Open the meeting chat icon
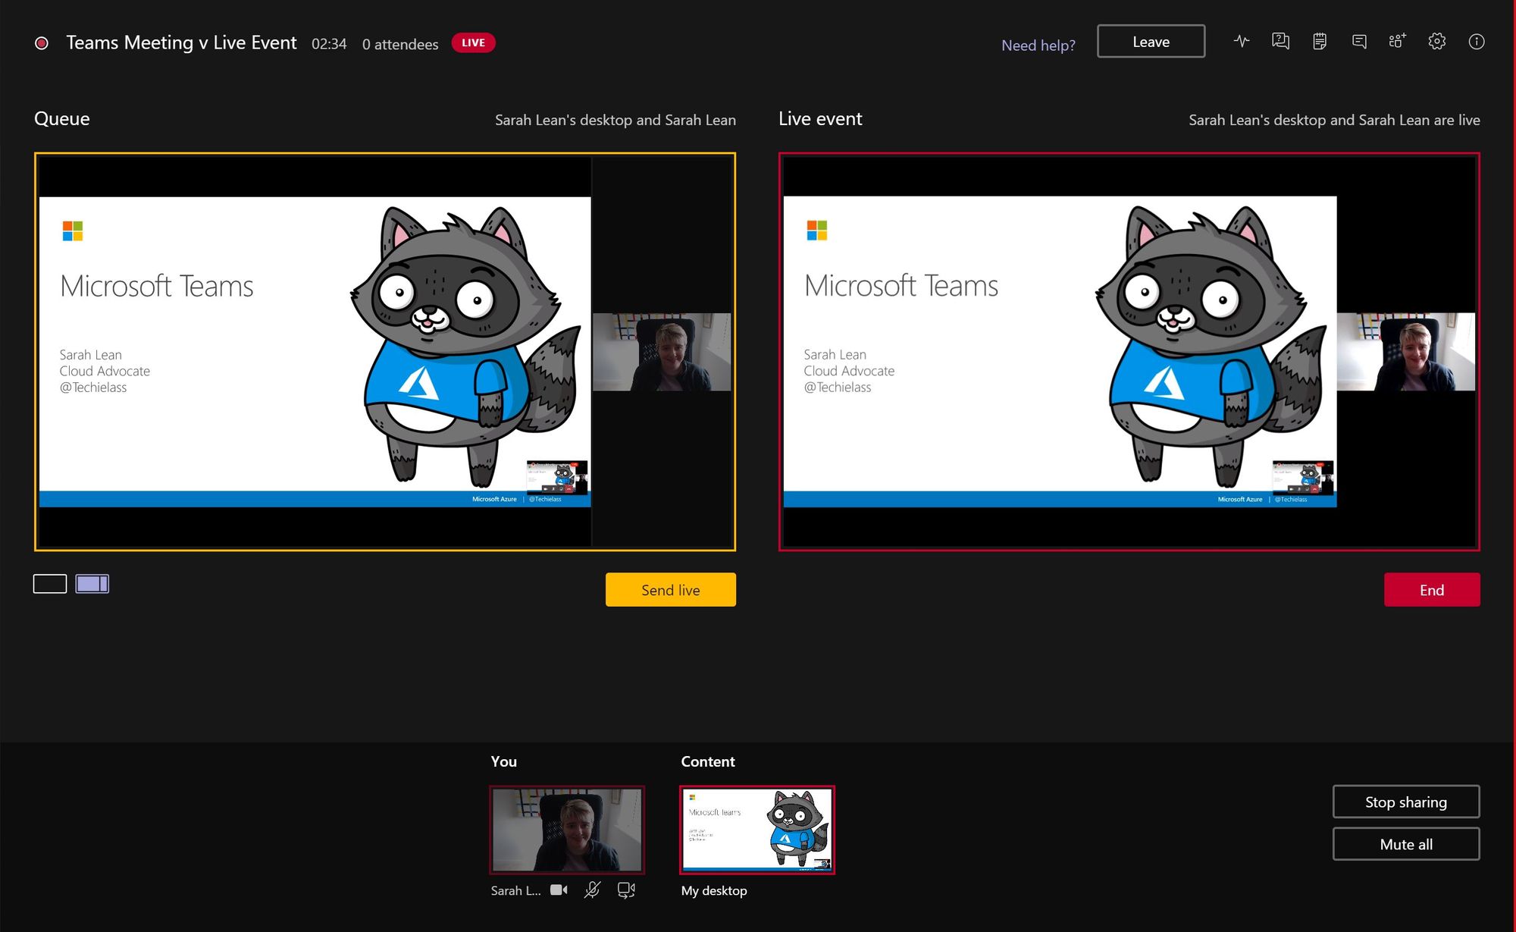This screenshot has width=1516, height=932. tap(1359, 42)
